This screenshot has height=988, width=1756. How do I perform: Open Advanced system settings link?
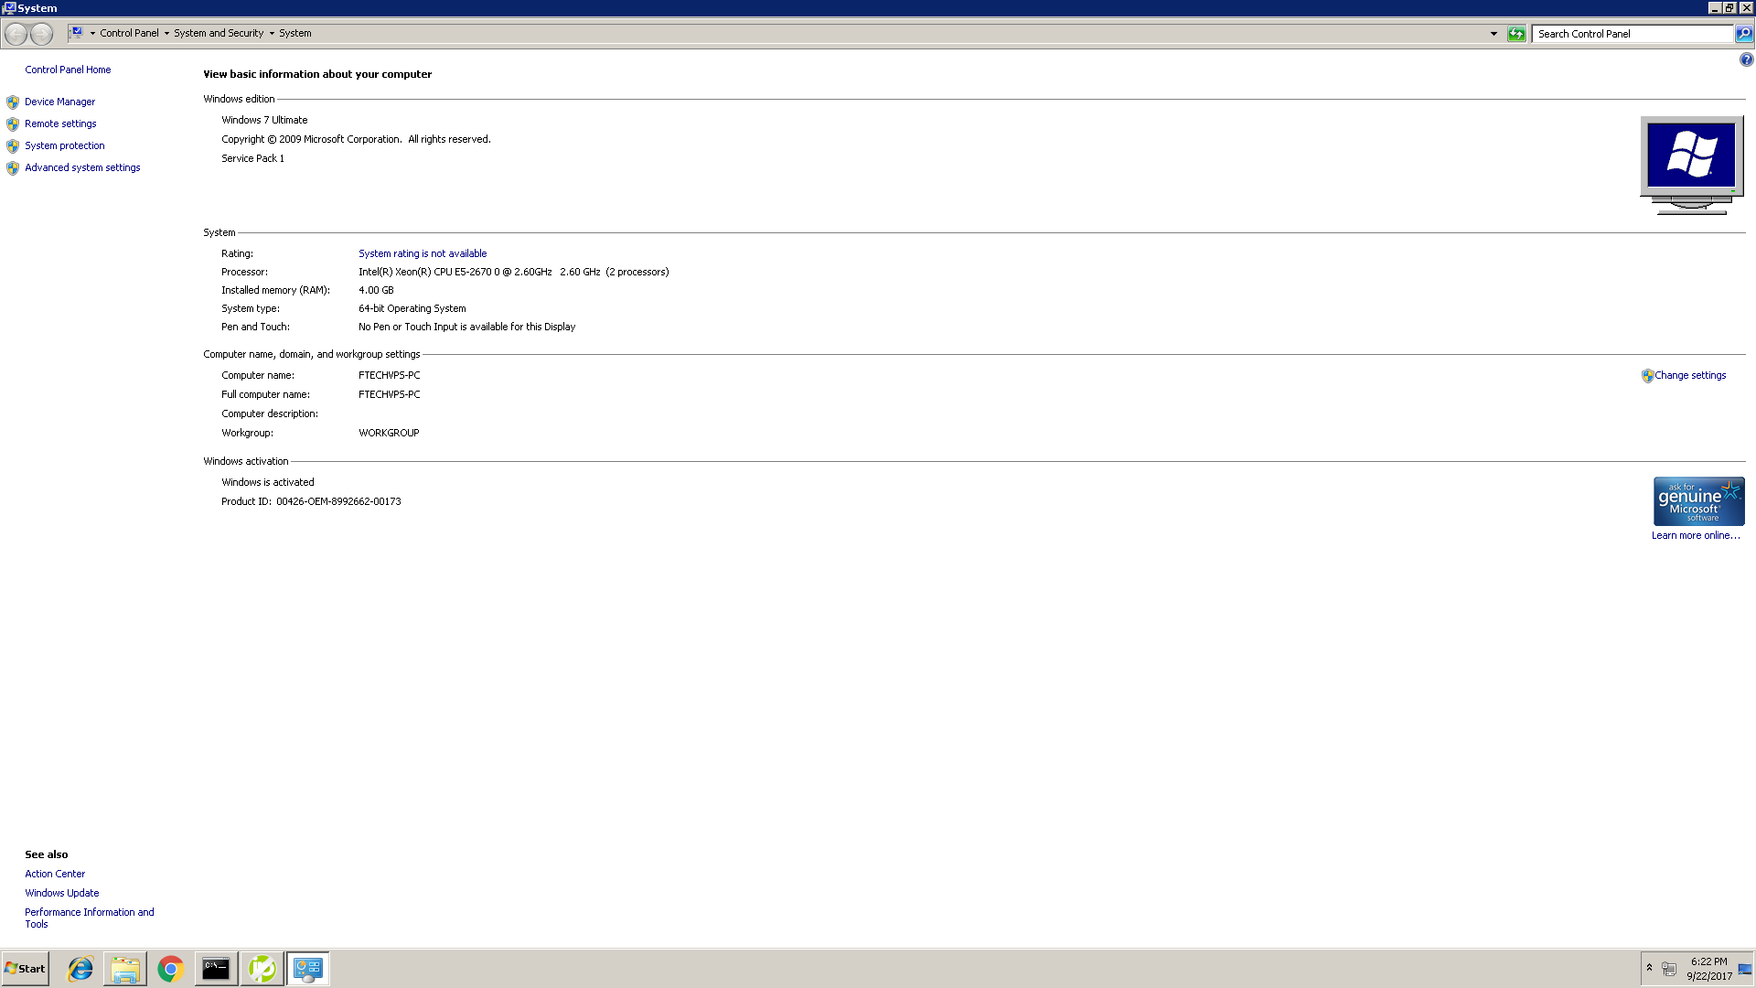[82, 167]
